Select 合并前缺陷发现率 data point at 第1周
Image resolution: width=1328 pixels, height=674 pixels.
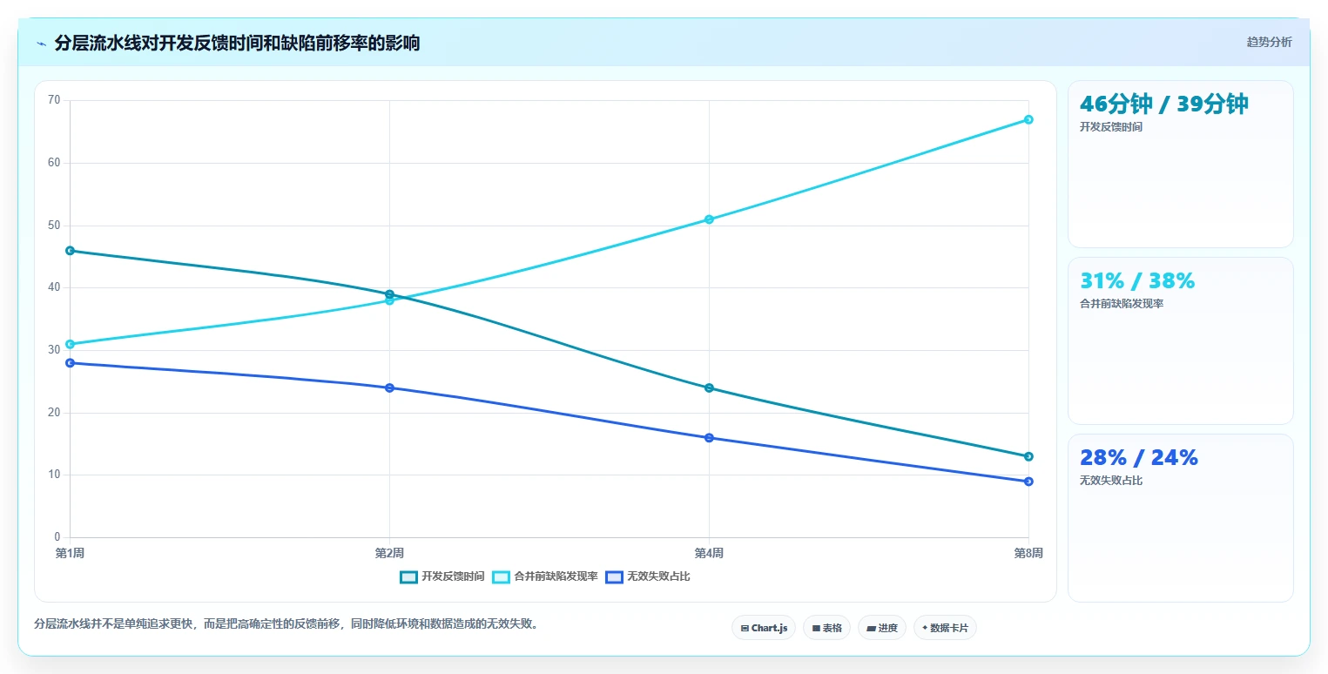coord(70,344)
